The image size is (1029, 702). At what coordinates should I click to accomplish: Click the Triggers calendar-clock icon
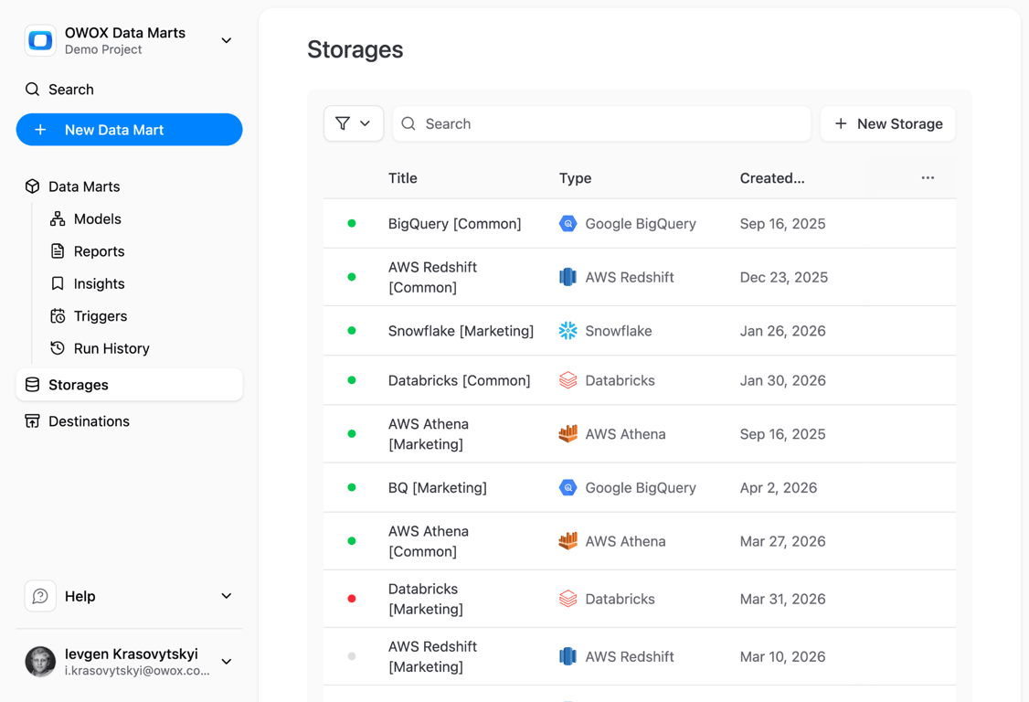tap(58, 316)
